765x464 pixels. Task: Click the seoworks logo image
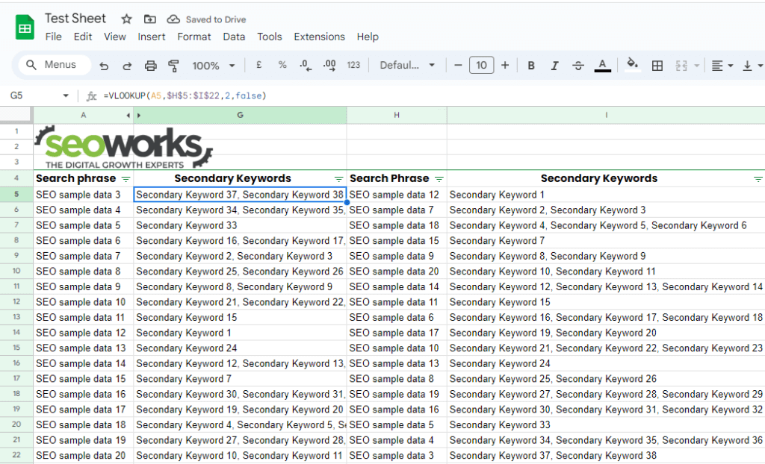tap(124, 147)
